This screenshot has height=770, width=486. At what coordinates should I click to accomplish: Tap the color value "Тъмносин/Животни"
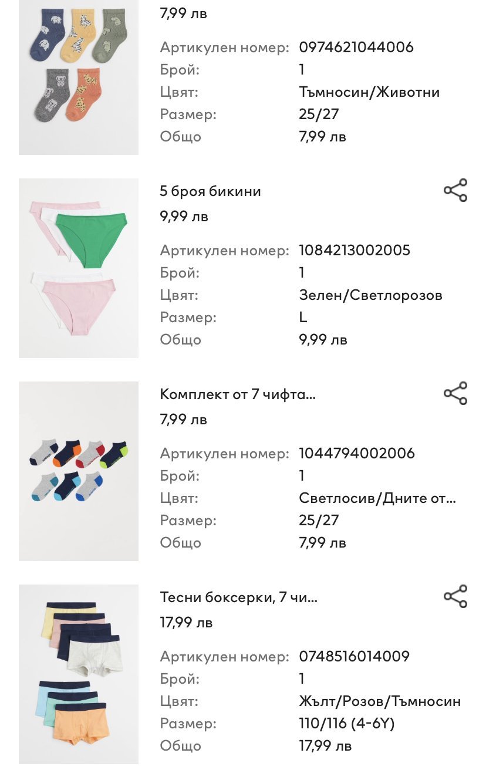[x=369, y=92]
